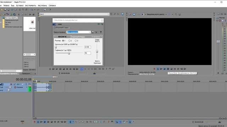Image resolution: width=227 pixels, height=127 pixels.
Task: Click the Video preview on external monitor icon
Action: click(134, 14)
